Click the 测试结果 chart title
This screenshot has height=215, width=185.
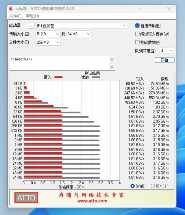92,73
